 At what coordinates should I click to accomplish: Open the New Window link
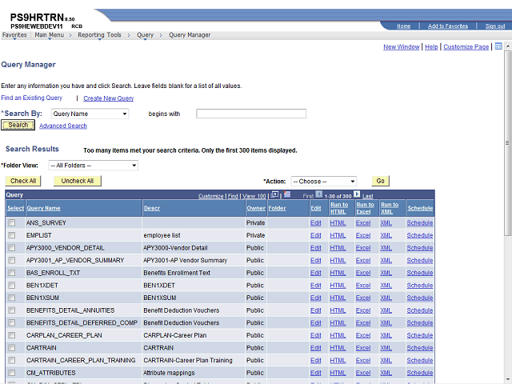click(x=402, y=47)
